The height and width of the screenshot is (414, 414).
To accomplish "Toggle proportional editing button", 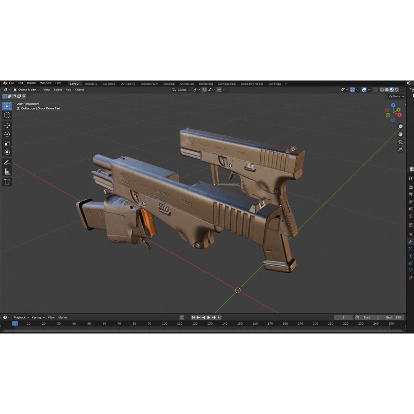I will 219,90.
